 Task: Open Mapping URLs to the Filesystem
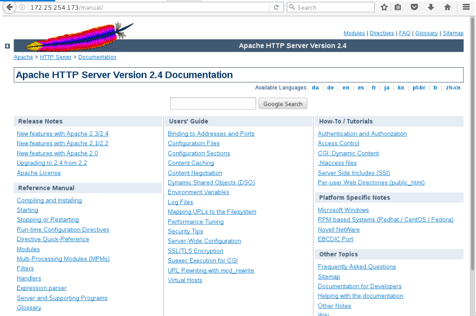212,211
